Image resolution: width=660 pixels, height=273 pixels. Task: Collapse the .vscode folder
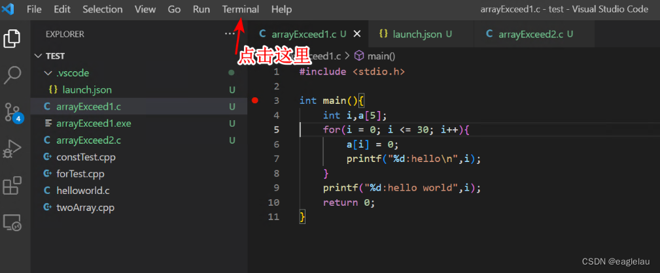[47, 73]
